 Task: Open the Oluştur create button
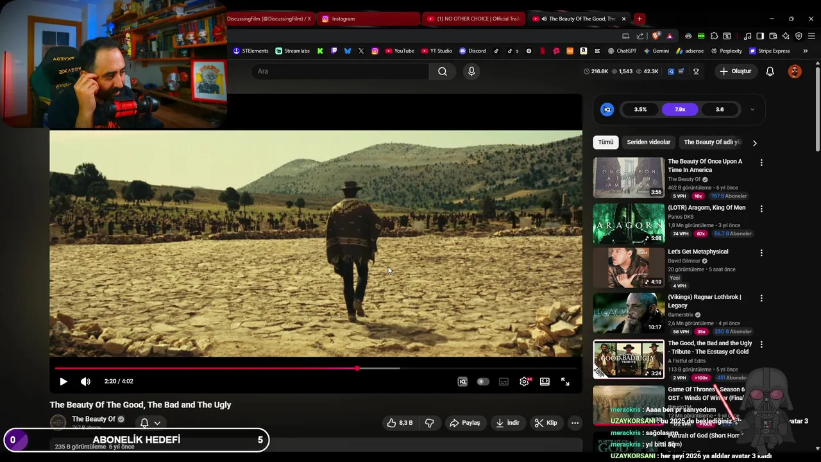pos(735,71)
